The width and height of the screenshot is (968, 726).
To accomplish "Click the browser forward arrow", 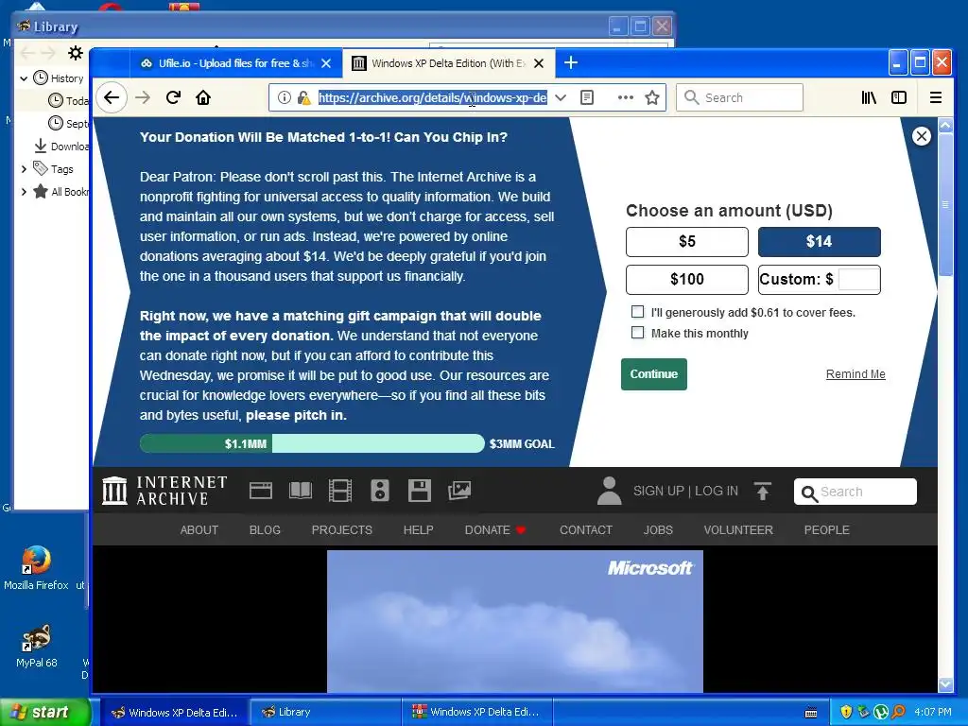I will point(143,97).
